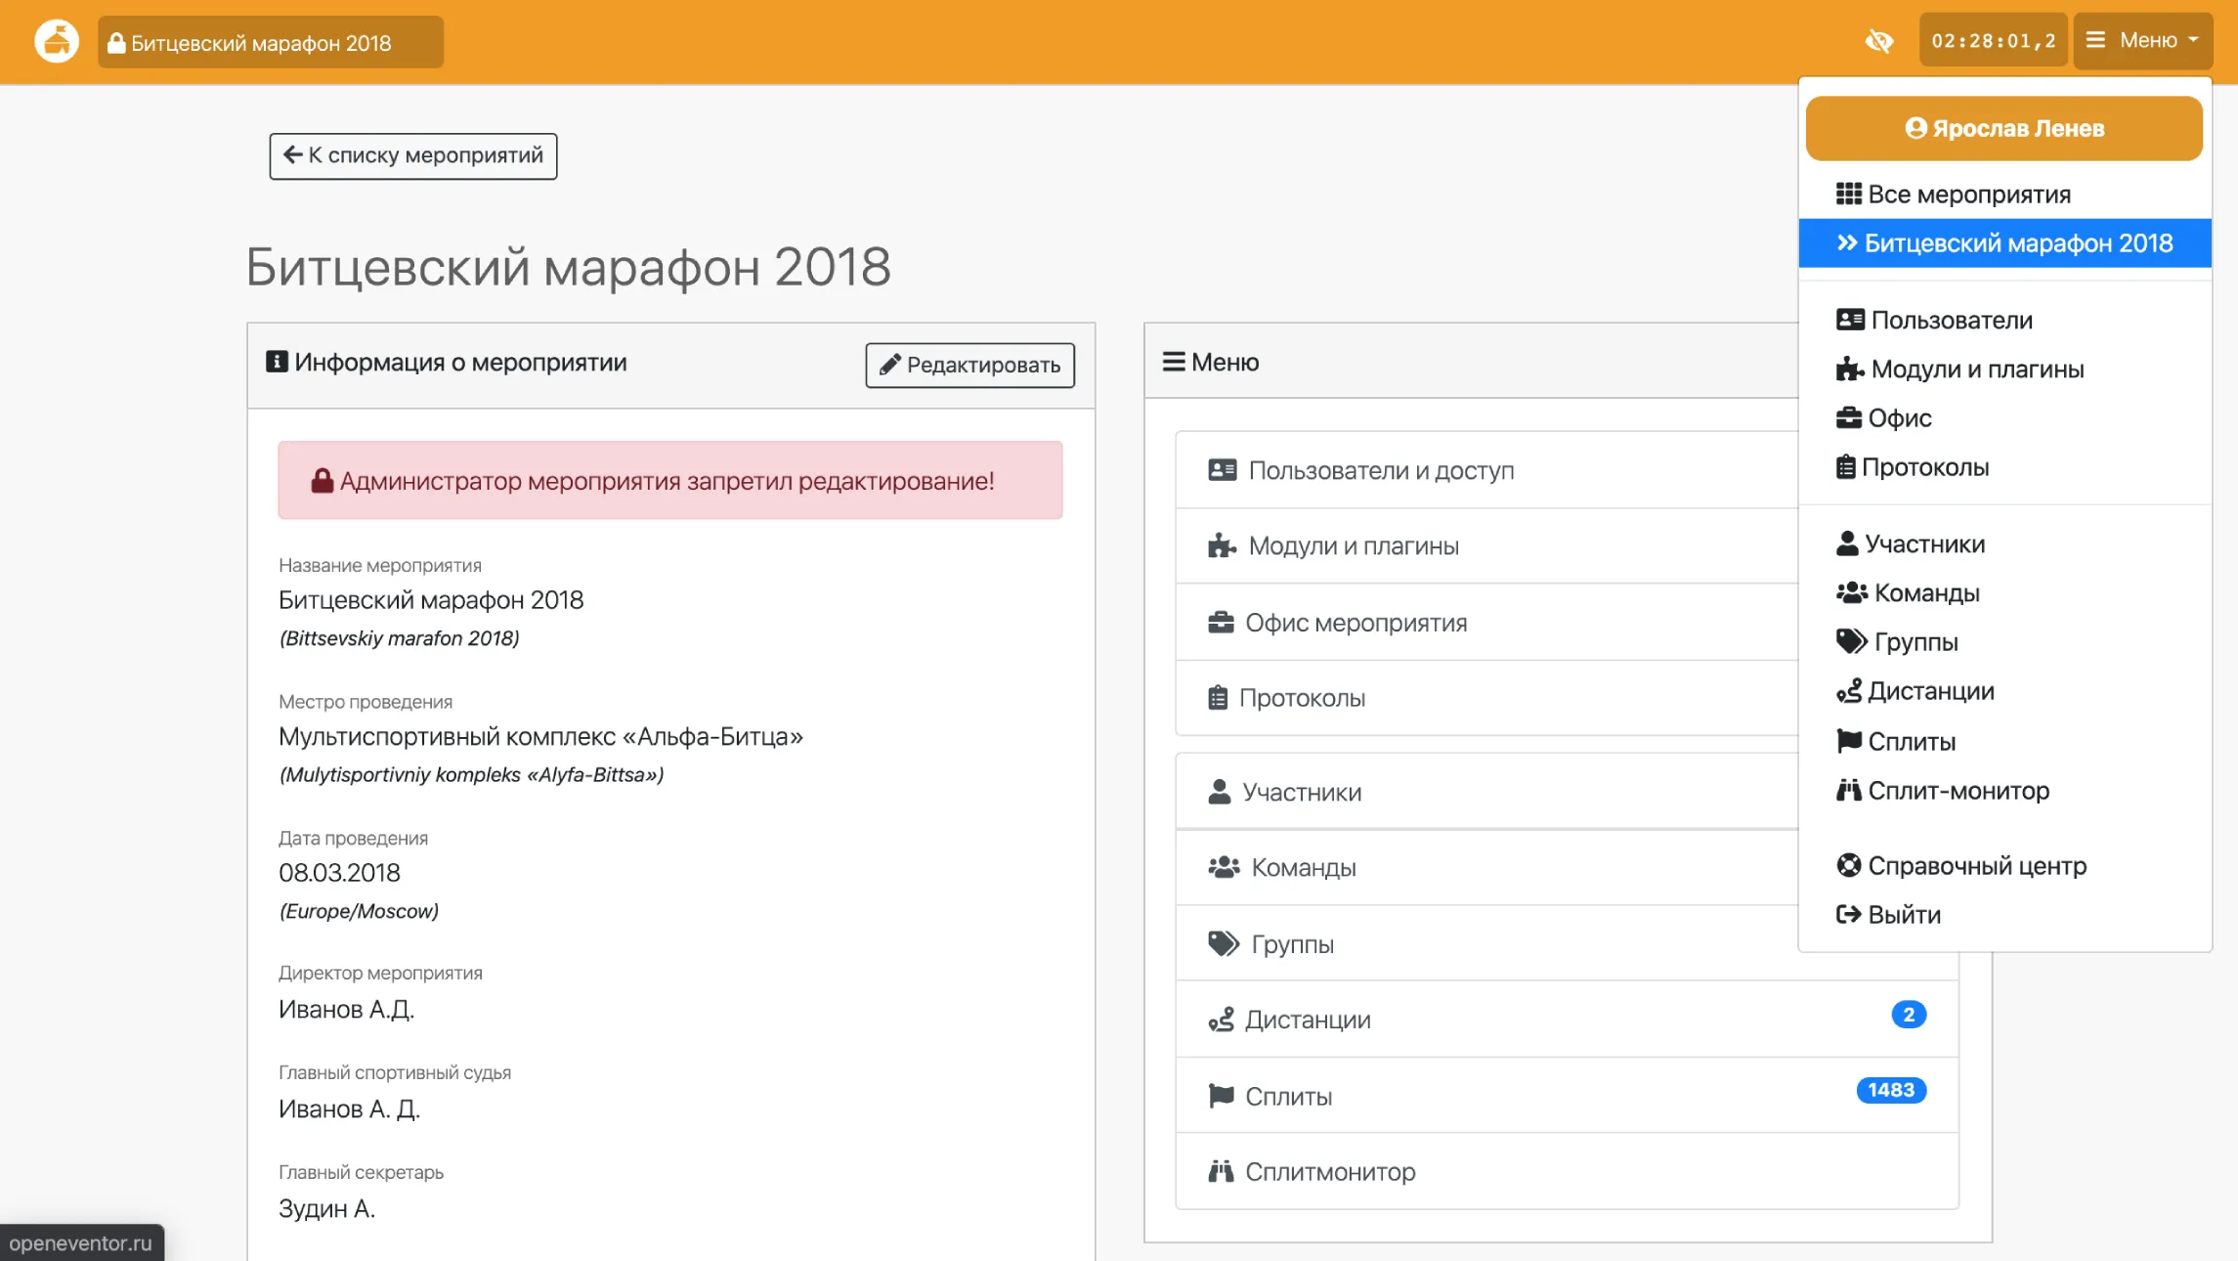Click the 1483 badge next to Сплиты
The height and width of the screenshot is (1261, 2238).
tap(1890, 1091)
